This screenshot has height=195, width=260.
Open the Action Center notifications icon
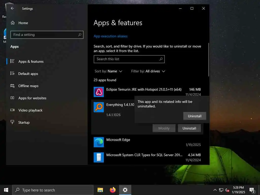tap(252, 190)
